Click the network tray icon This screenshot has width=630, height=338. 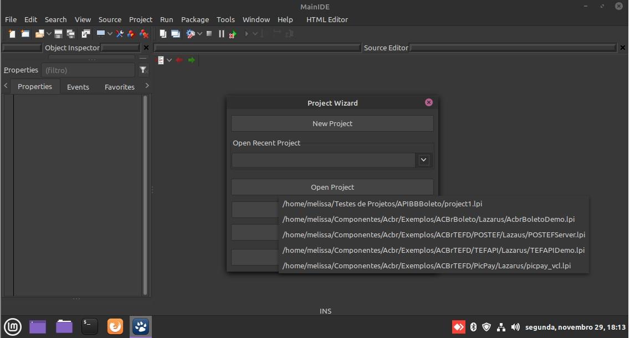501,327
